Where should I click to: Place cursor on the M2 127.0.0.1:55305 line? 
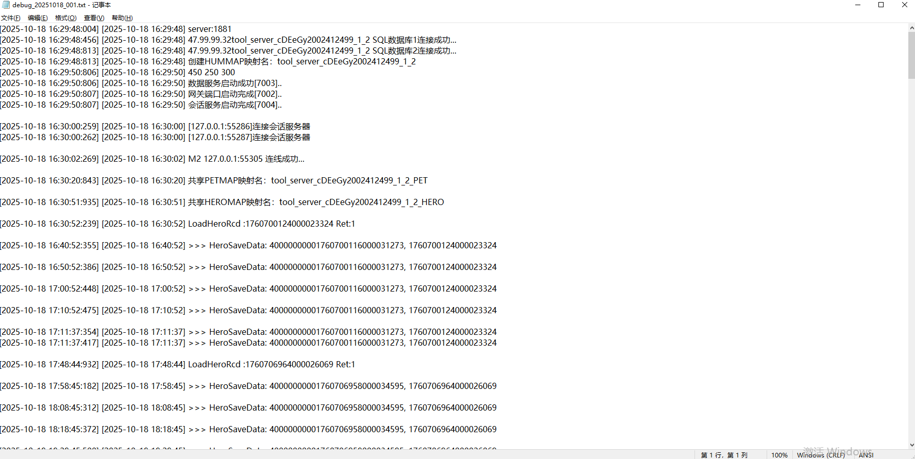pos(246,159)
